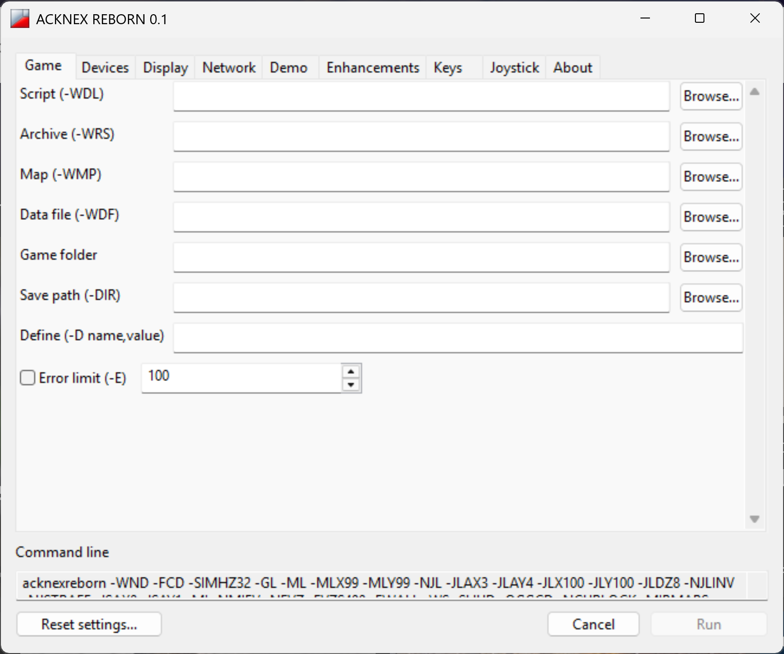Click the scroll down arrow in the Game panel

(x=755, y=519)
